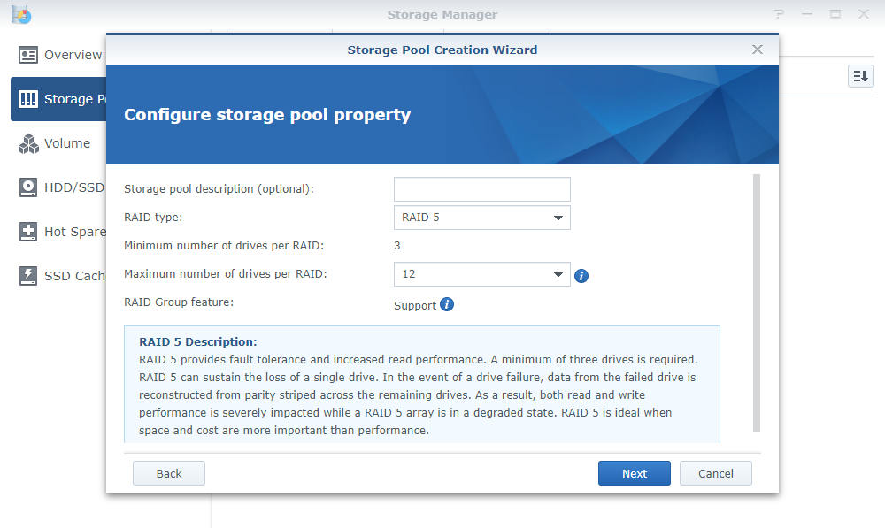Click the storage pool description field
Viewport: 885px width, 528px height.
point(481,189)
